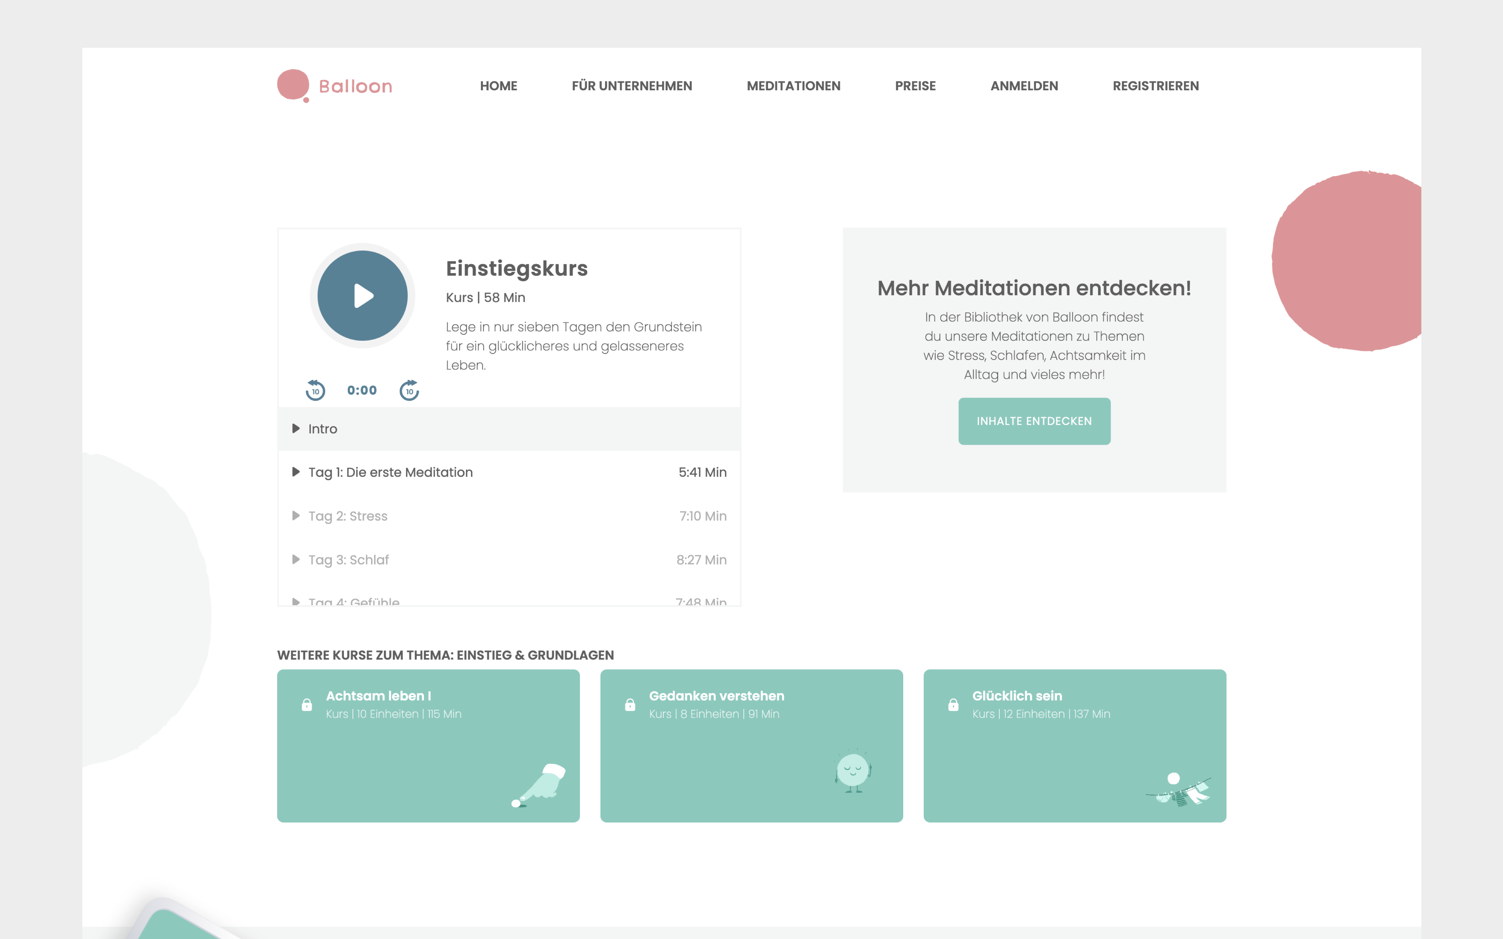Screen dimensions: 1503x939
Task: Open Achtsam leben I course
Action: [429, 746]
